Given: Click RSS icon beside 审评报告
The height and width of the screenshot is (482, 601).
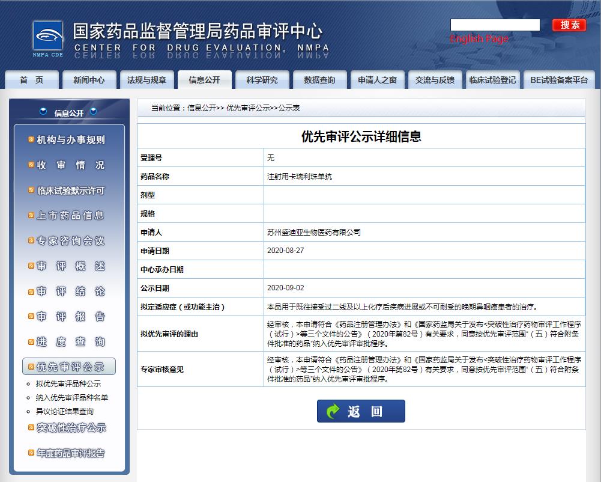Looking at the screenshot, I should click(x=31, y=316).
